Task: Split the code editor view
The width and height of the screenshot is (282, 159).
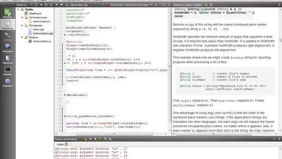Action: (164, 5)
